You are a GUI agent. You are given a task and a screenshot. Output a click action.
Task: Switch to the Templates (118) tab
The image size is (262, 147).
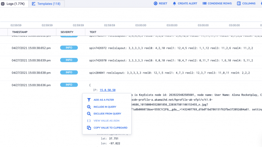pos(47,4)
